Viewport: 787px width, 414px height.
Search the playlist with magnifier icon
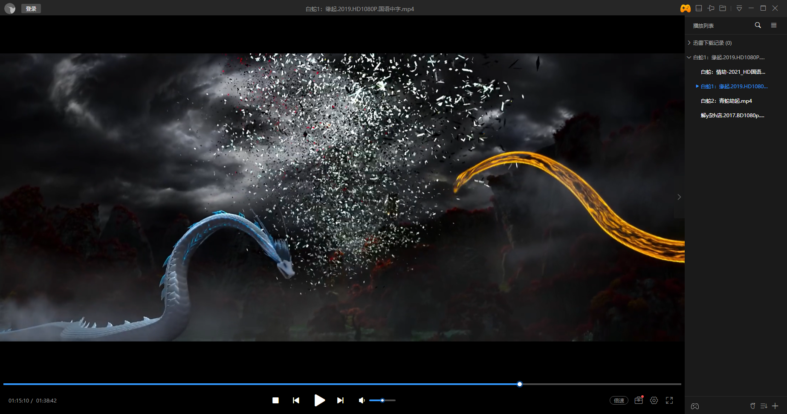pyautogui.click(x=758, y=26)
